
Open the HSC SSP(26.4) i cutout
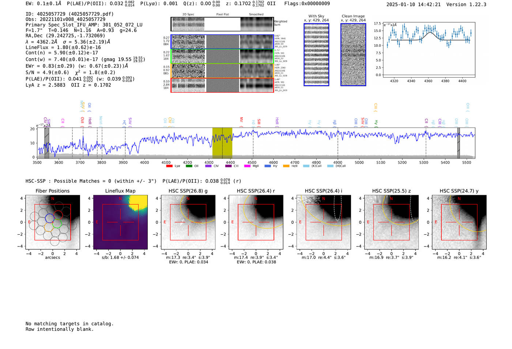pos(324,222)
